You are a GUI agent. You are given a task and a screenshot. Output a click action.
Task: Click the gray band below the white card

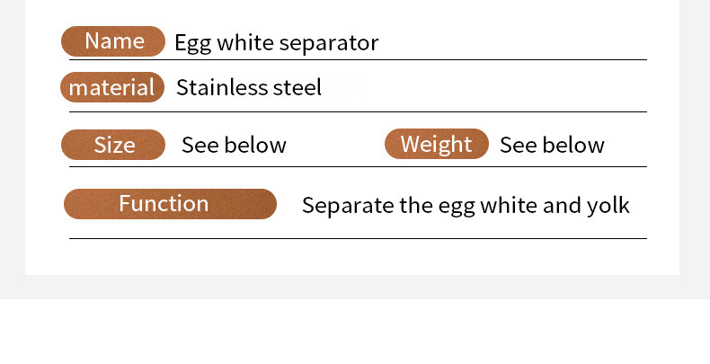point(355,288)
